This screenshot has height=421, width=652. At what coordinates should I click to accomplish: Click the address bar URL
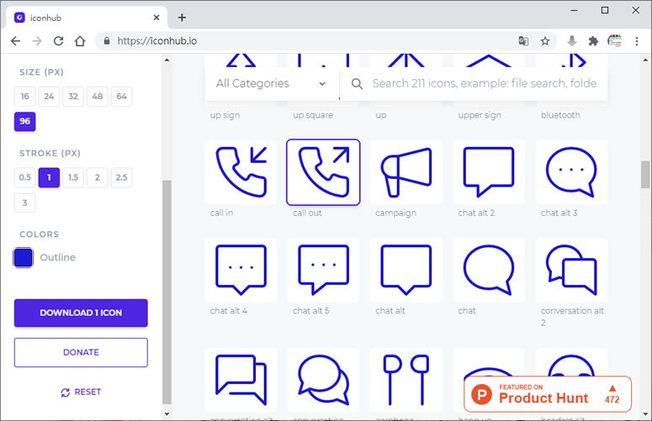tap(156, 41)
